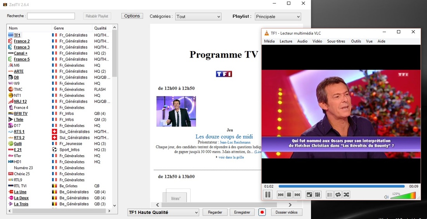Open VLC extended settings equalizer
This screenshot has width=427, height=219.
(318, 195)
